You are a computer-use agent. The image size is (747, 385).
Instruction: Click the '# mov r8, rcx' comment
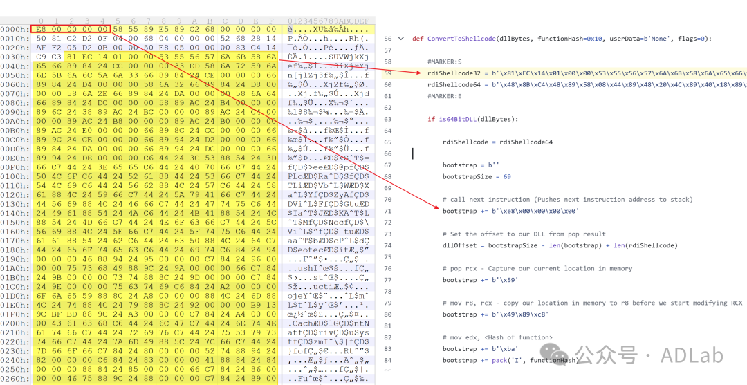[x=592, y=303]
